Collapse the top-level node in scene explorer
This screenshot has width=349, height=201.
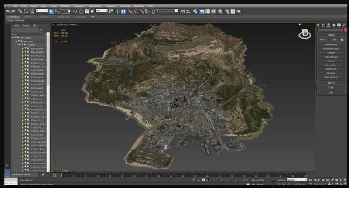13,37
